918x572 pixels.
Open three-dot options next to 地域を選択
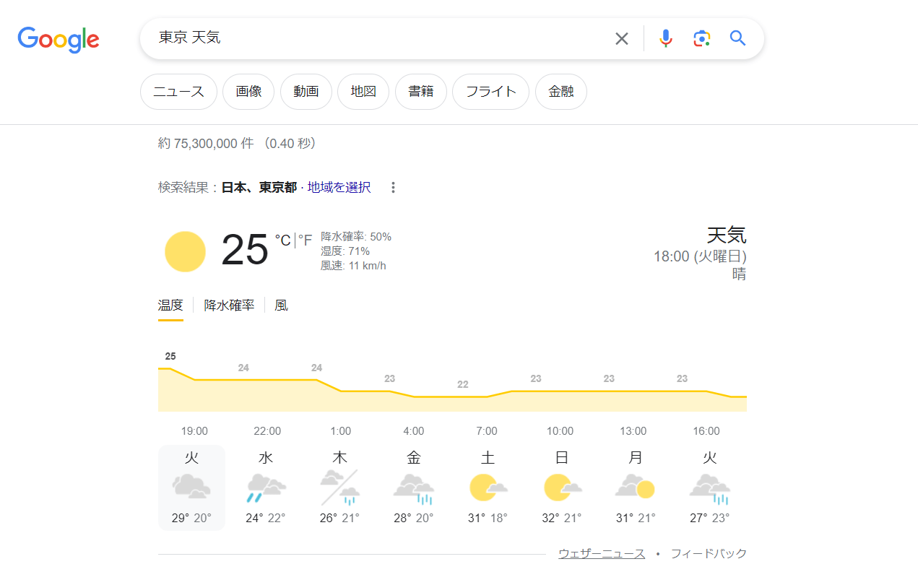click(x=393, y=188)
